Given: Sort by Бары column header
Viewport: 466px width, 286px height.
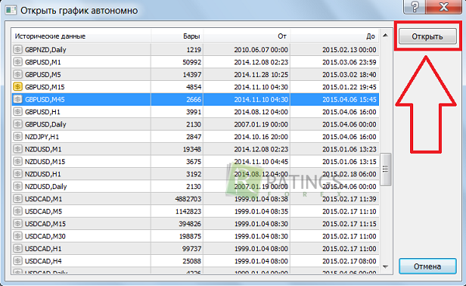Looking at the screenshot, I should coord(177,36).
